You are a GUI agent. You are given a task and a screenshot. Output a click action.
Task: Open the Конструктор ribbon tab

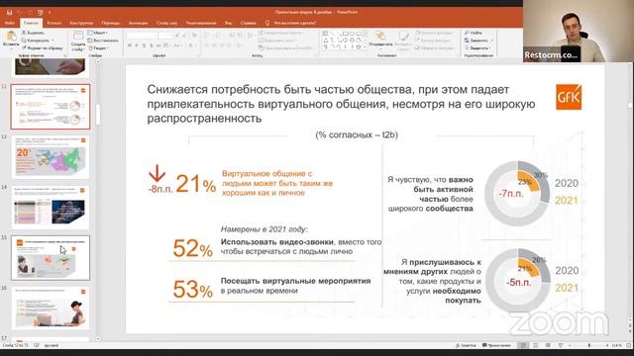point(81,23)
